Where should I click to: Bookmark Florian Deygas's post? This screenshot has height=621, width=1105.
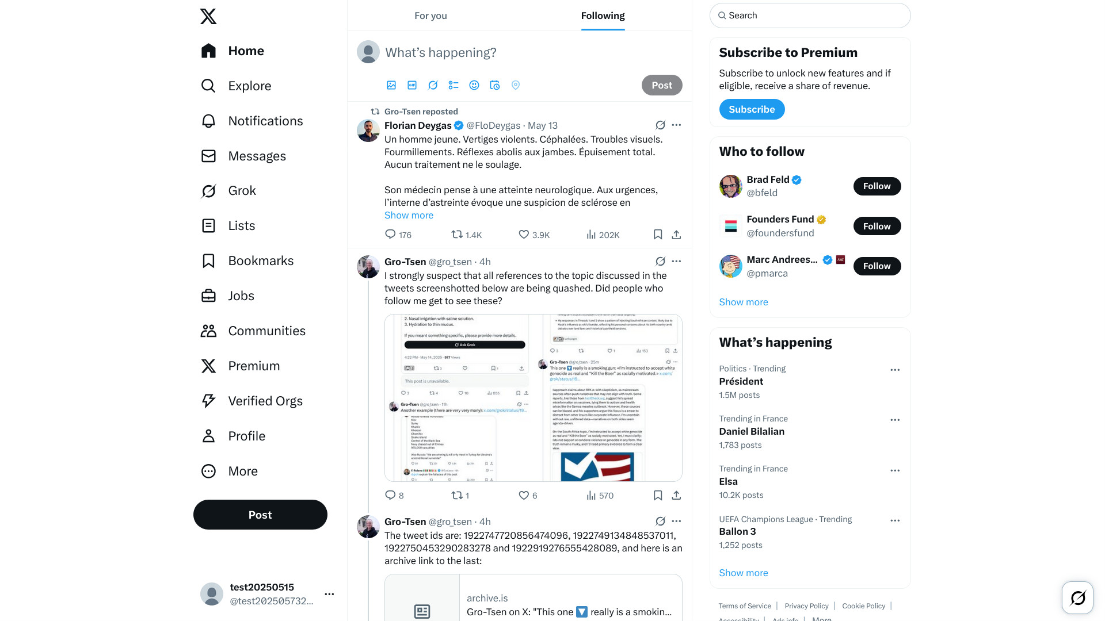pos(658,235)
